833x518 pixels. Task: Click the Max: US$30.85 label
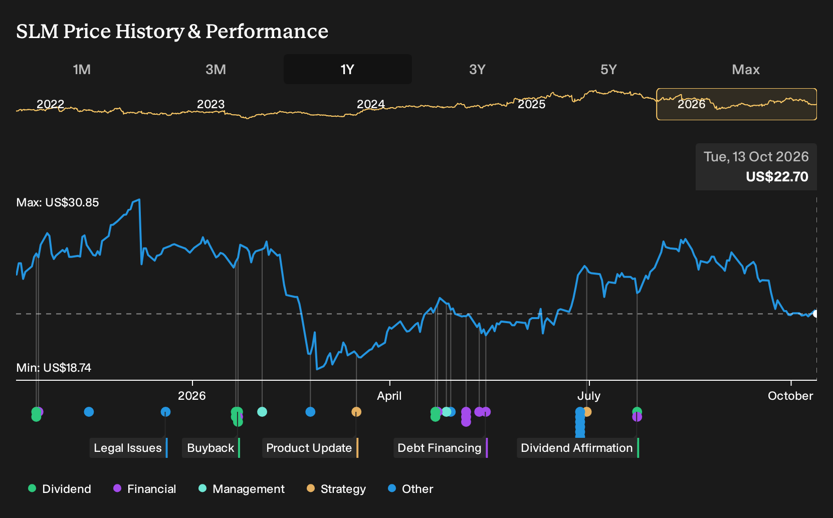click(58, 202)
